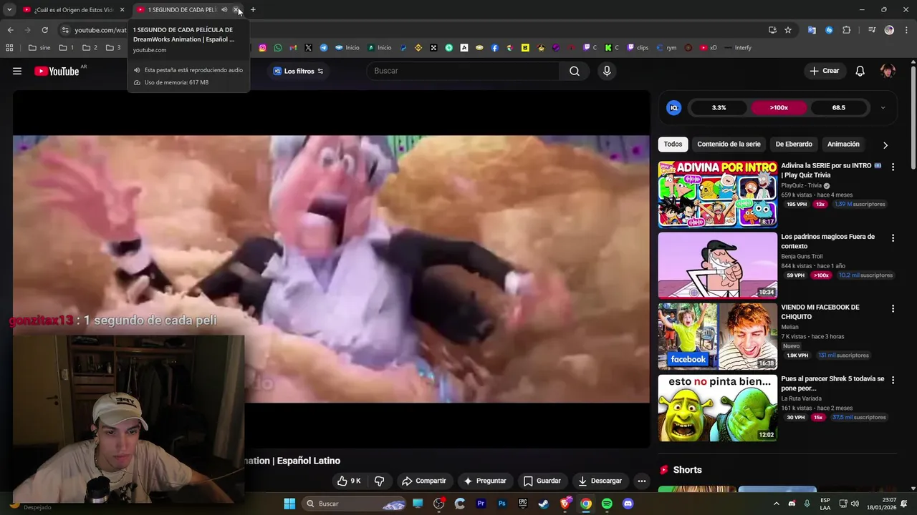Click the Descargar button
The image size is (917, 515).
tap(600, 481)
